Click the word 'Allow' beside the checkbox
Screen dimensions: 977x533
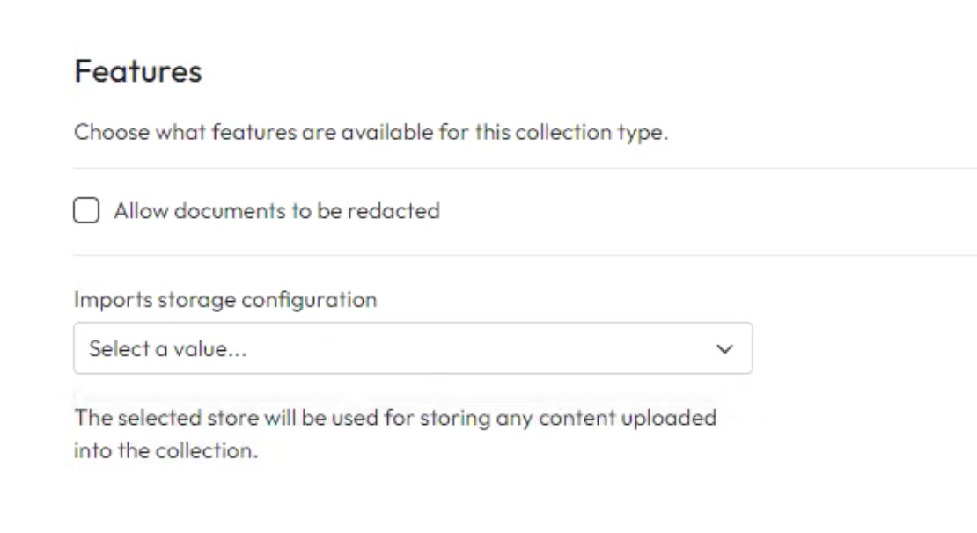click(135, 211)
